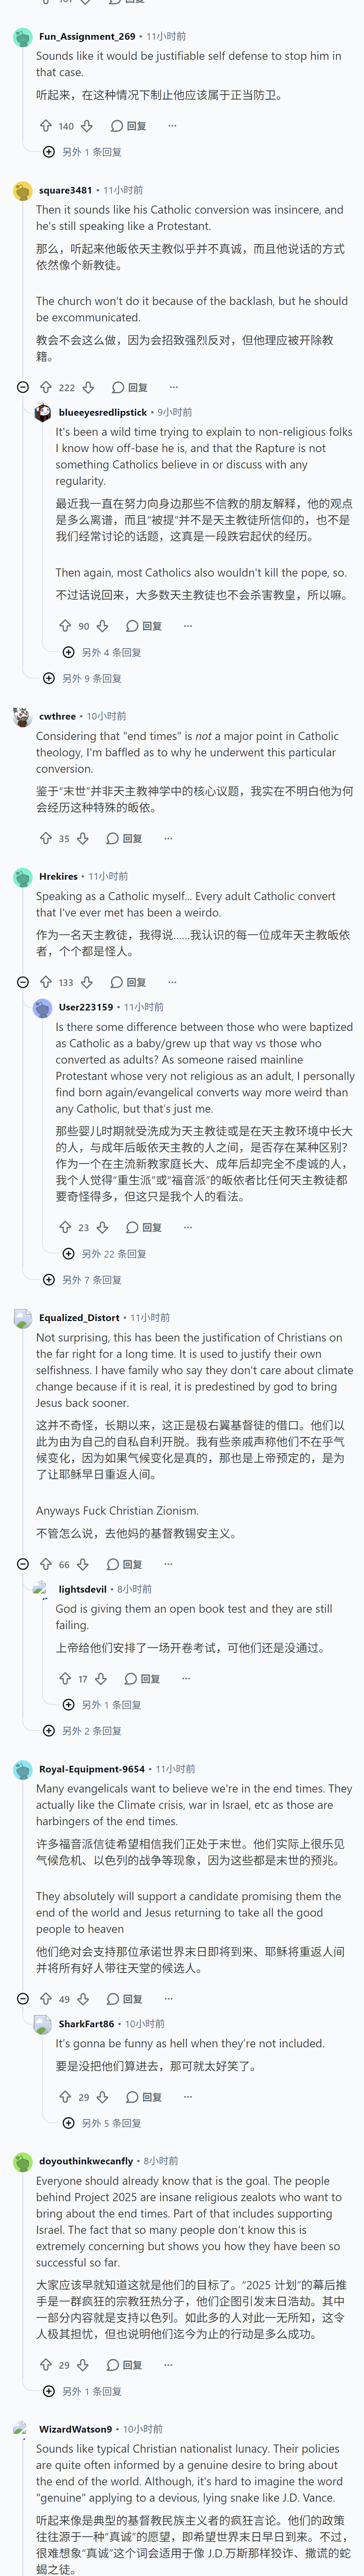The width and height of the screenshot is (364, 2576).
Task: Open Equalized_Distort's user profile link
Action: coord(79,1318)
